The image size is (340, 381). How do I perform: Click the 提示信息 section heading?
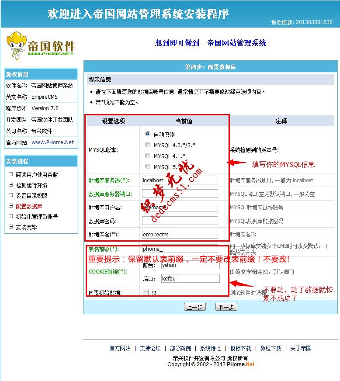tap(100, 80)
